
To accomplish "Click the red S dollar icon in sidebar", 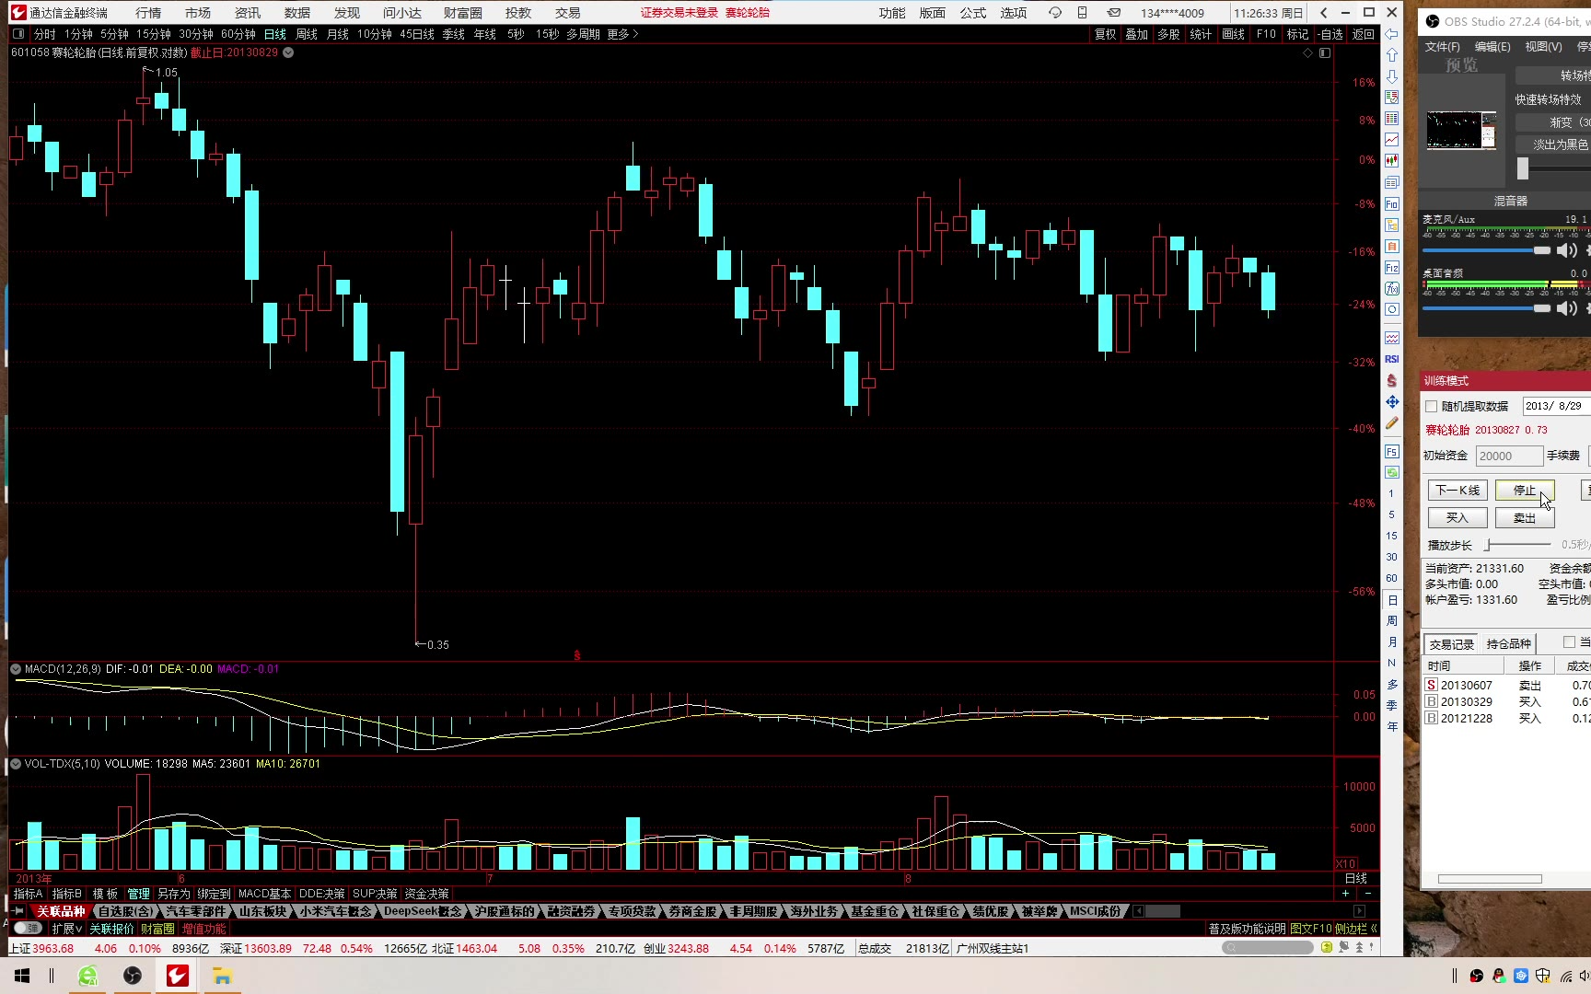I will (1392, 381).
